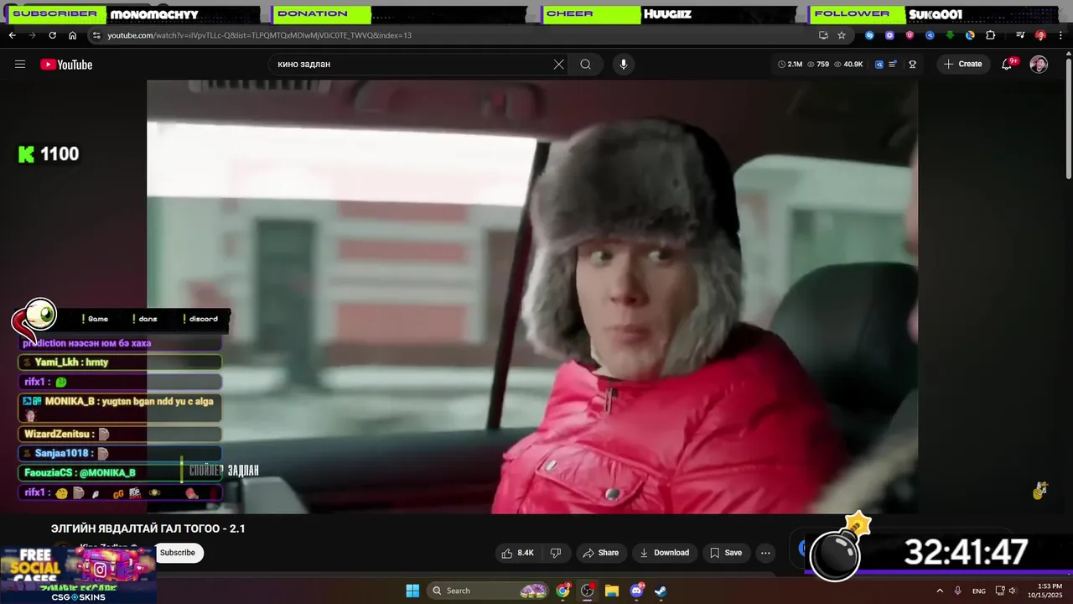Click the taskbar Search box
The width and height of the screenshot is (1073, 604).
(x=489, y=591)
